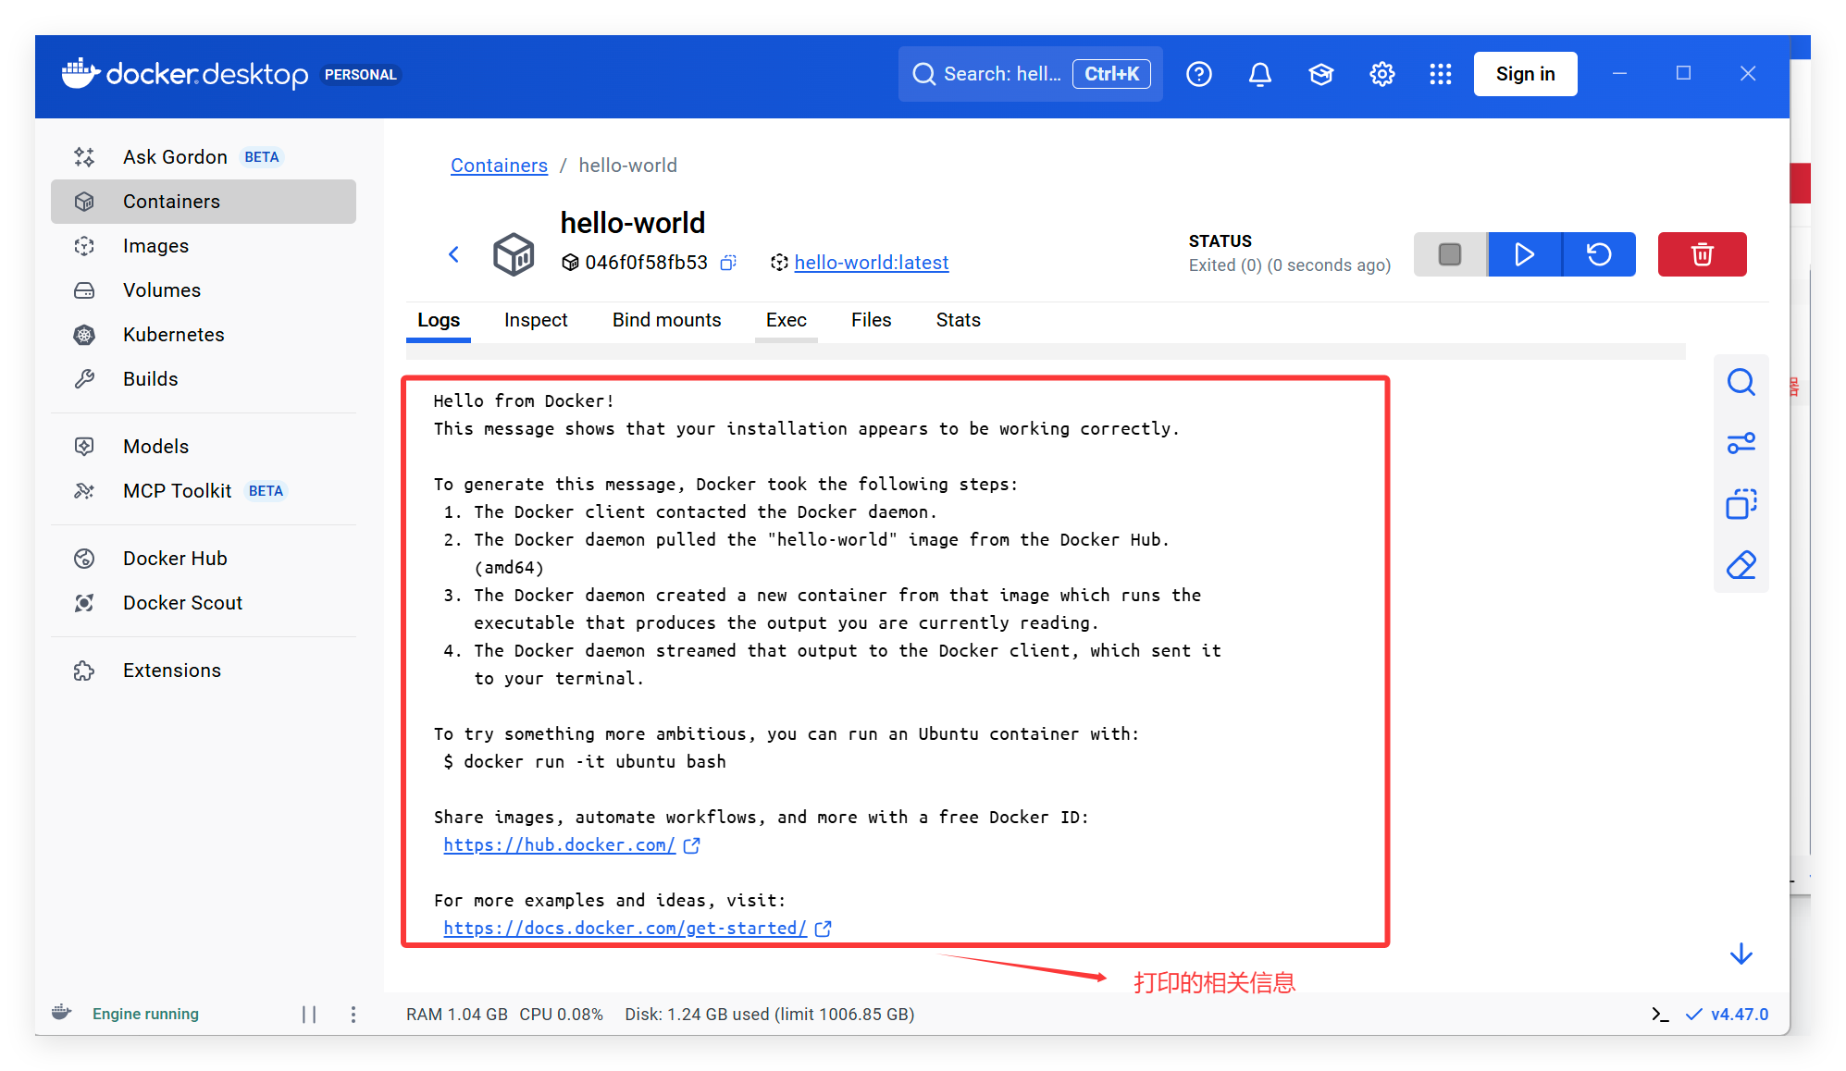Open the notifications bell icon
This screenshot has height=1071, width=1846.
point(1259,74)
